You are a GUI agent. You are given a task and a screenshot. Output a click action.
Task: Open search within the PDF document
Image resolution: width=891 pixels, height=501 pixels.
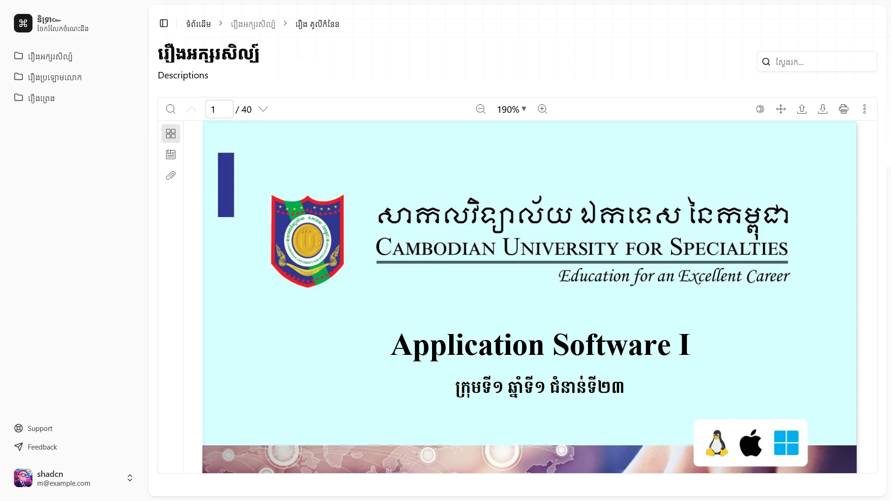tap(171, 109)
